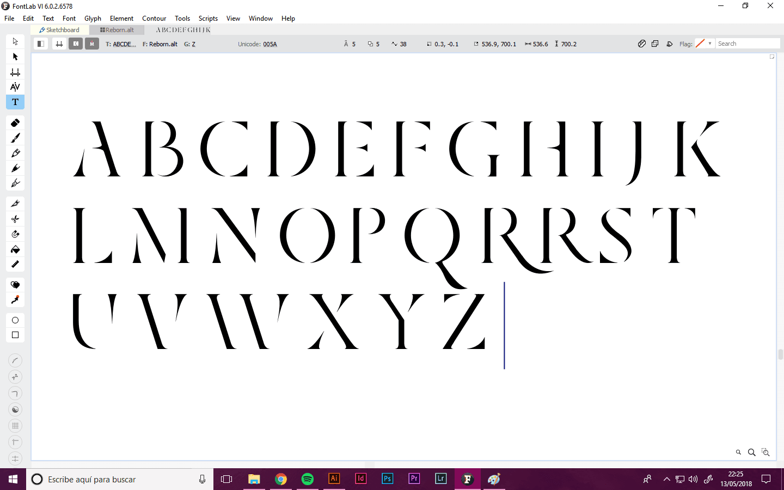The width and height of the screenshot is (784, 490).
Task: Click the Flag color swatch
Action: coord(701,44)
